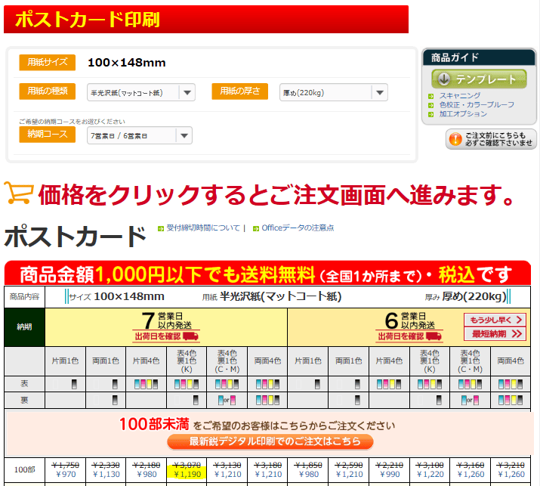Click the テンプレート download button
This screenshot has width=540, height=486.
(x=479, y=79)
